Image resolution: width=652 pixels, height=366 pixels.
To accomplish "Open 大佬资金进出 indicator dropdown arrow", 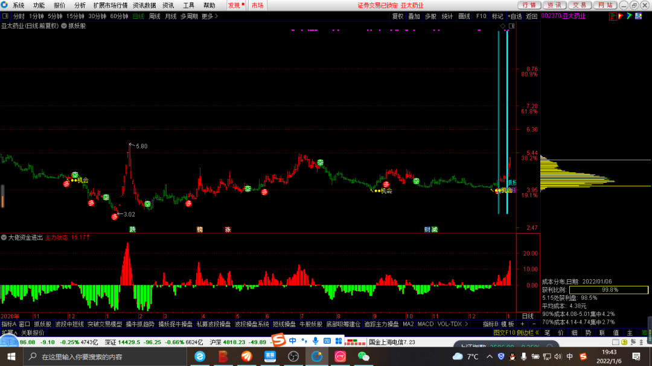I will 4,237.
